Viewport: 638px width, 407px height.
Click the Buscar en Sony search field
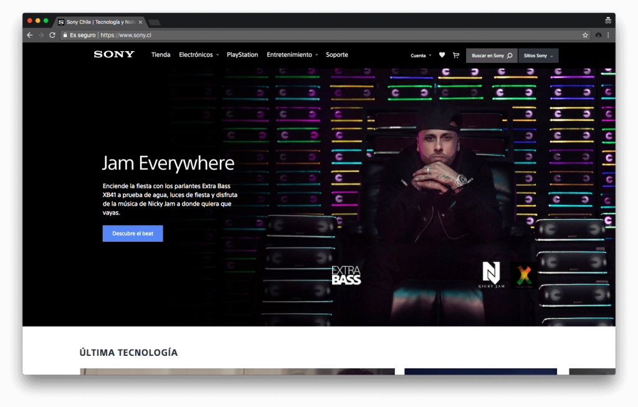(491, 55)
